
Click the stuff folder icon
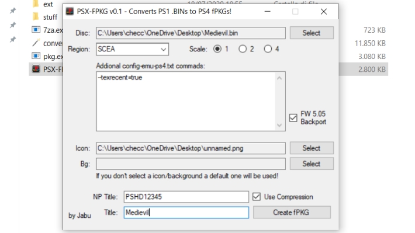36,17
